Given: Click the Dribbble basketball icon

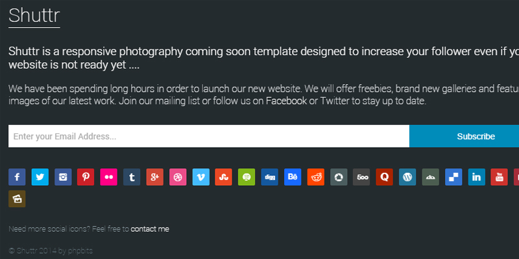Looking at the screenshot, I should [x=178, y=177].
